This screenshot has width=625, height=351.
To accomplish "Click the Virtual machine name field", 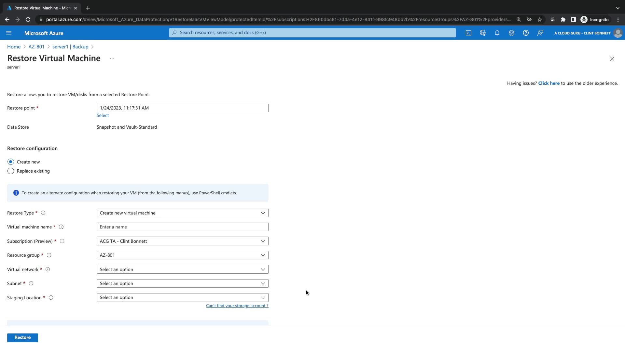I will 182,227.
